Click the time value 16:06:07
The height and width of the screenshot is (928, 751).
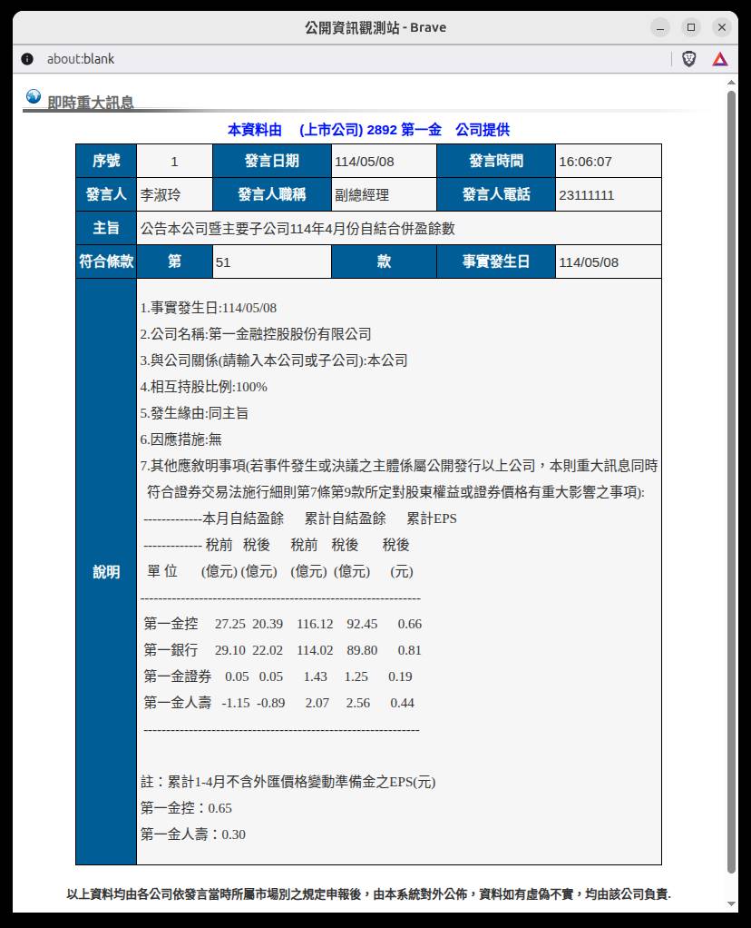point(585,162)
